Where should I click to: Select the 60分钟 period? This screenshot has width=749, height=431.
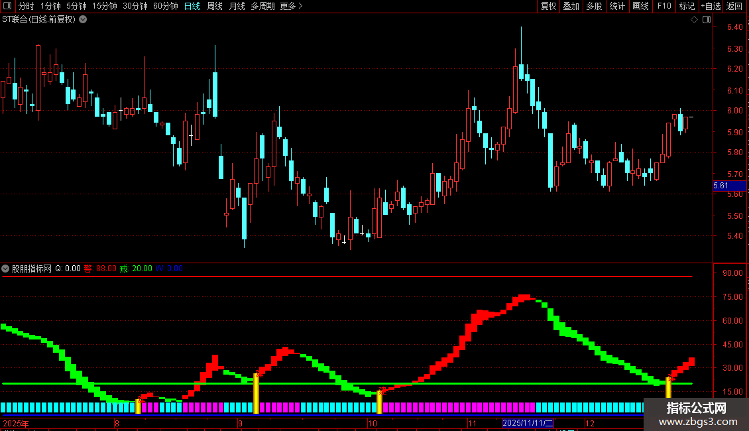click(x=166, y=6)
